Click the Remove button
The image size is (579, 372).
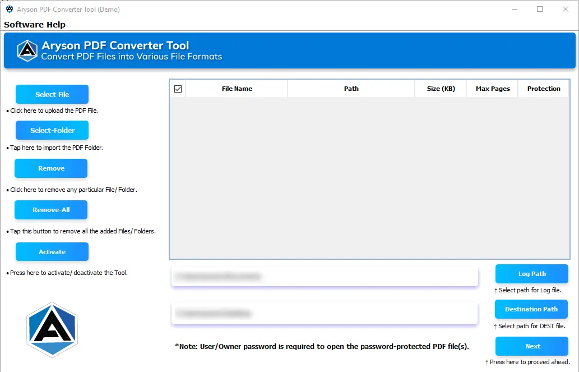(51, 168)
